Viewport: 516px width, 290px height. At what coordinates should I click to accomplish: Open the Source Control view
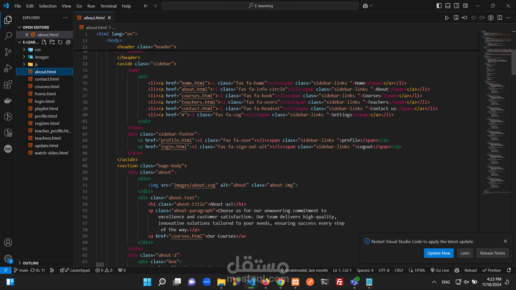click(x=8, y=52)
